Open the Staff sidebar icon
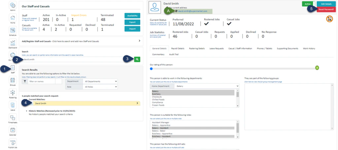Screen dimensions: 338x150 coord(13,68)
